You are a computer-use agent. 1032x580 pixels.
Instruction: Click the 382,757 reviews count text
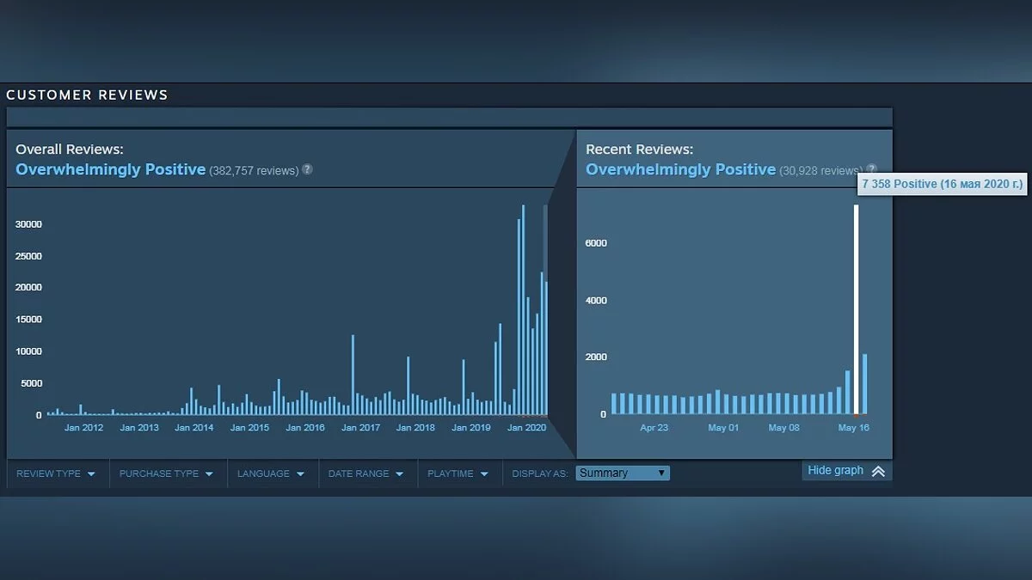click(x=254, y=170)
